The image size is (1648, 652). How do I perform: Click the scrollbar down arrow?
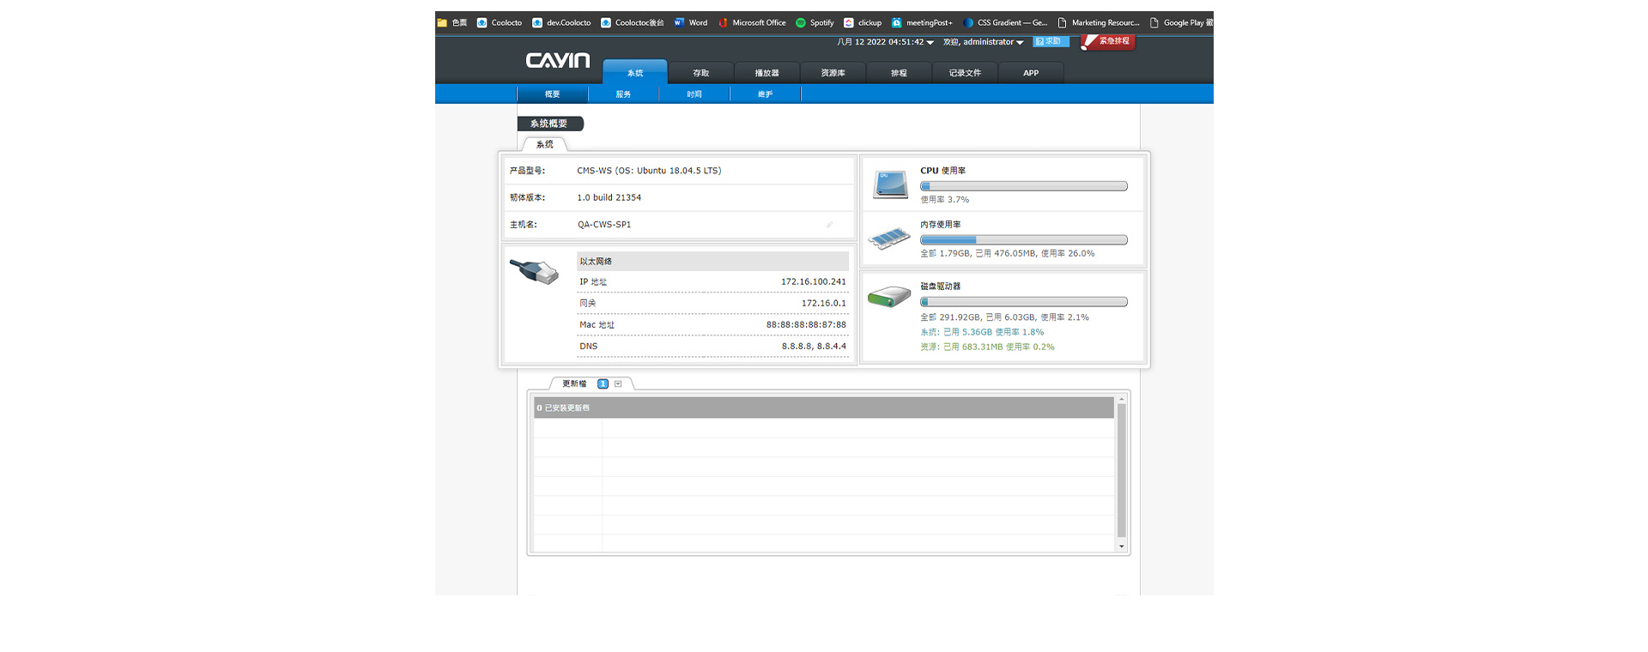pos(1121,546)
